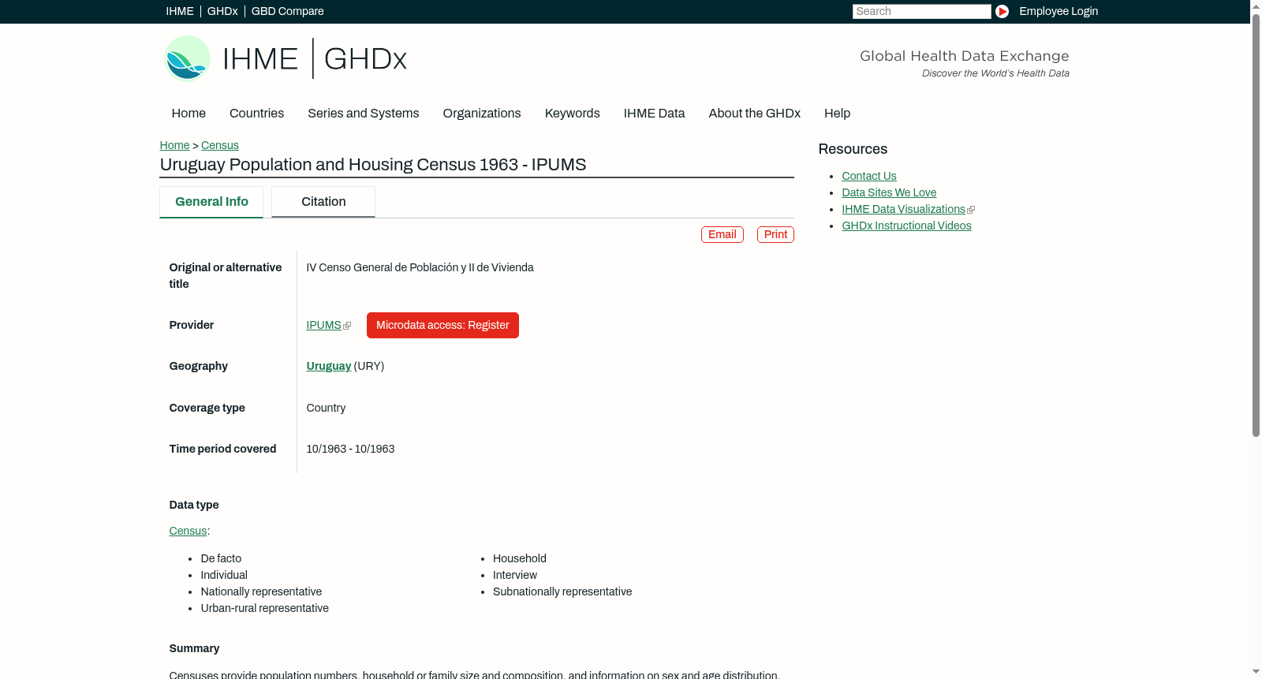Click the Print button

(775, 234)
